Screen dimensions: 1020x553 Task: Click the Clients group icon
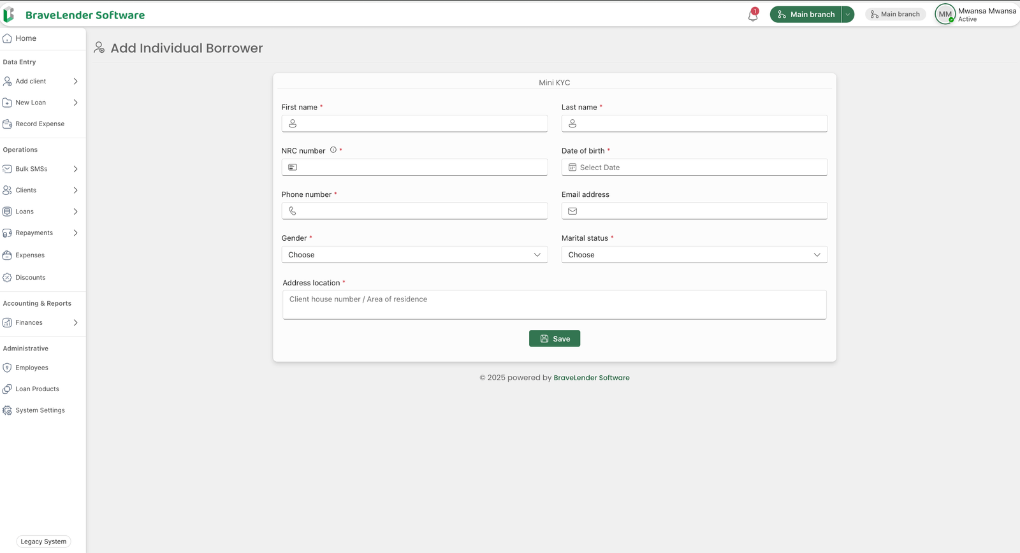(7, 190)
